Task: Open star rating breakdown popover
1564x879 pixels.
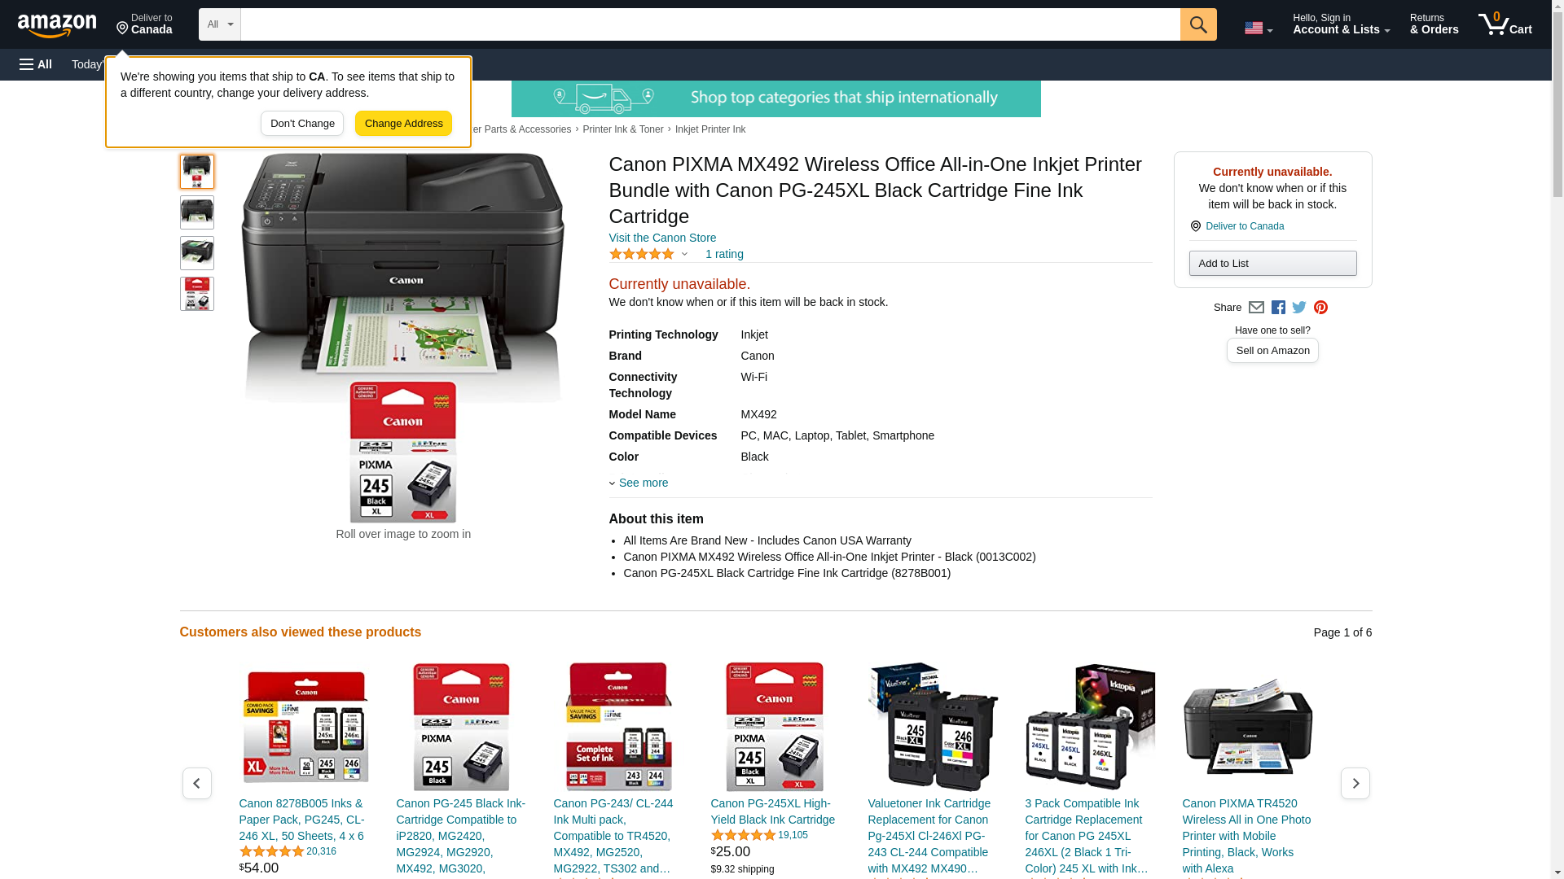Action: tap(649, 254)
